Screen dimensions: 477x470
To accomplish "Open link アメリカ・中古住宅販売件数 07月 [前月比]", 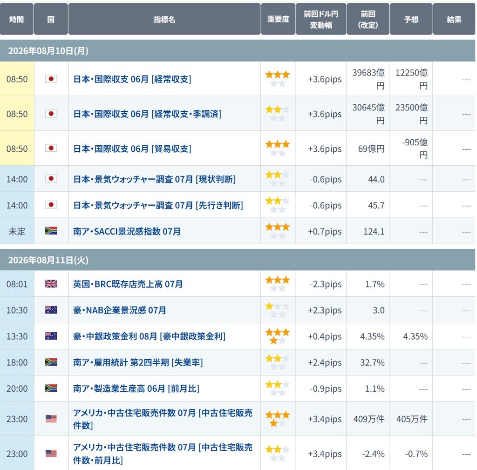I will (163, 454).
